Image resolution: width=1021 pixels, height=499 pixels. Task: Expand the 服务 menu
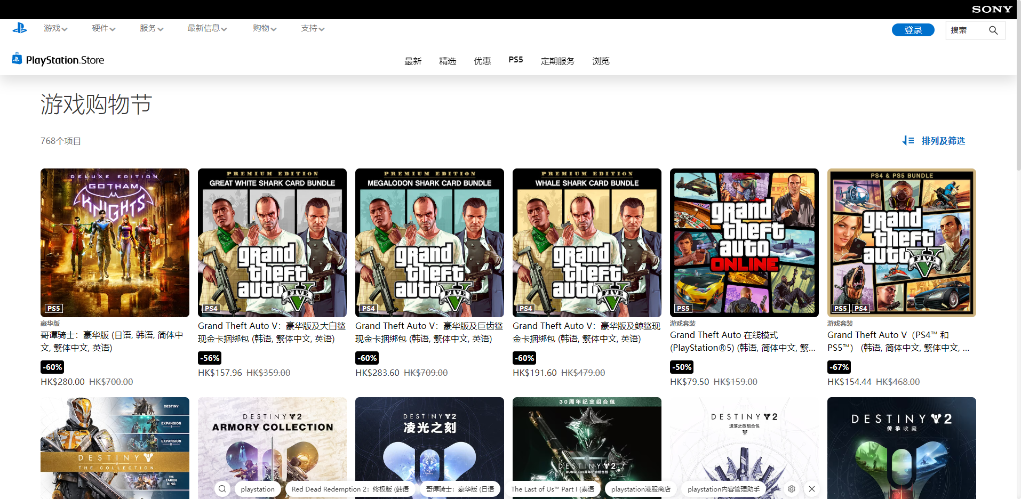tap(151, 28)
